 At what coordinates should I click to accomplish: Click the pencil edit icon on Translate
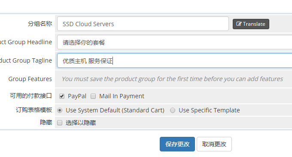239,24
